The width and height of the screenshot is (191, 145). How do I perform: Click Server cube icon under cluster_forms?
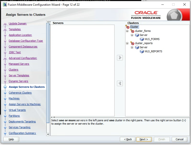click(137, 35)
